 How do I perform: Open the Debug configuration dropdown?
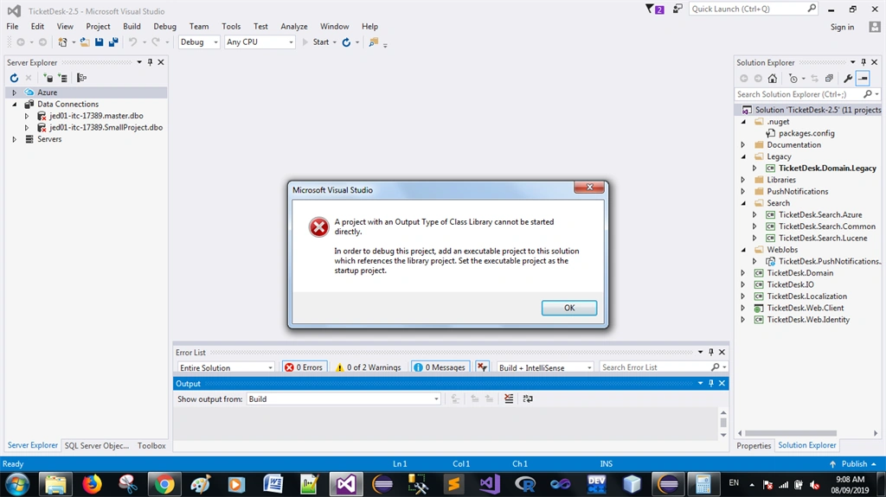pyautogui.click(x=199, y=41)
